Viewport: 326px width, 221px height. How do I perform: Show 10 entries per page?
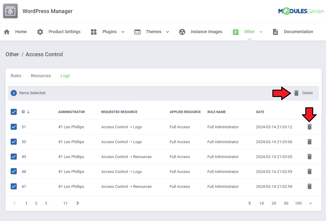pos(261,203)
